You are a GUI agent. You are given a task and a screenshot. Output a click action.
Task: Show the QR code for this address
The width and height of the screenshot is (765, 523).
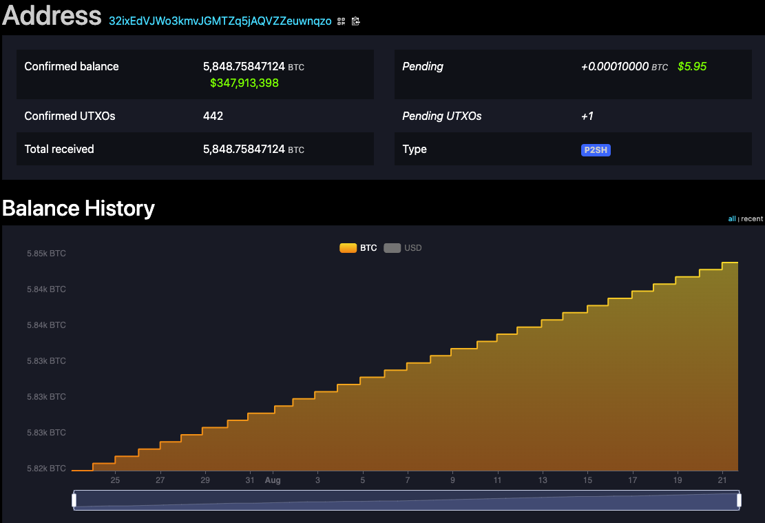pos(342,21)
